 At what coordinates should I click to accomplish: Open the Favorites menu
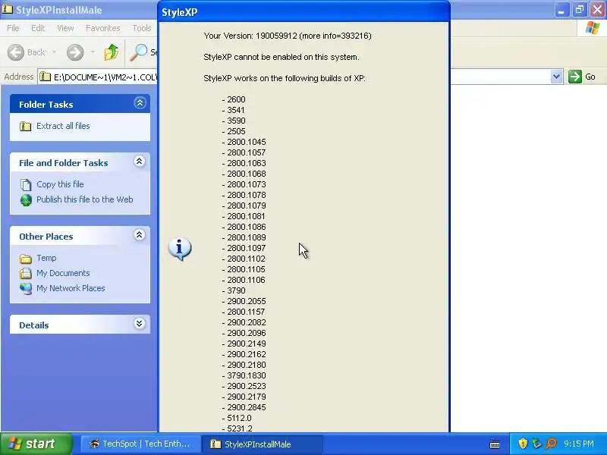(103, 28)
